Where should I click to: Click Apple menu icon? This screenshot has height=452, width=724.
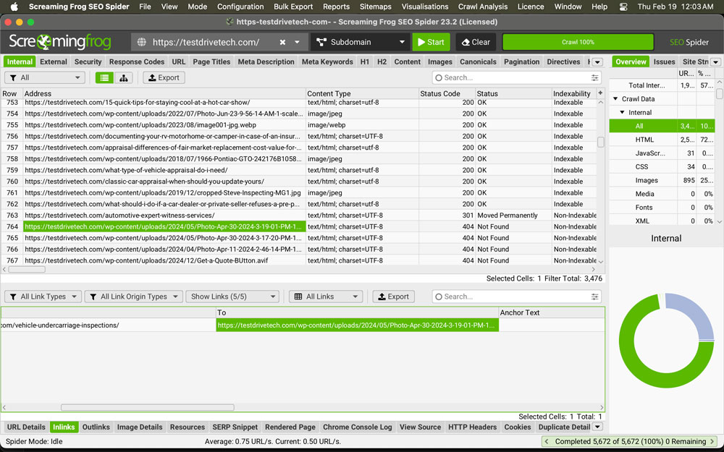[14, 7]
